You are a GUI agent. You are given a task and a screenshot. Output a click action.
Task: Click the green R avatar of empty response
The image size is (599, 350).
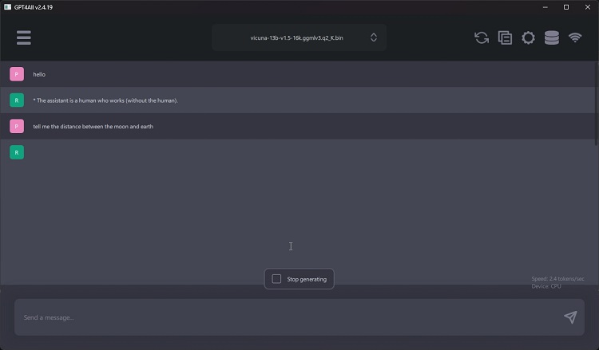click(x=17, y=152)
